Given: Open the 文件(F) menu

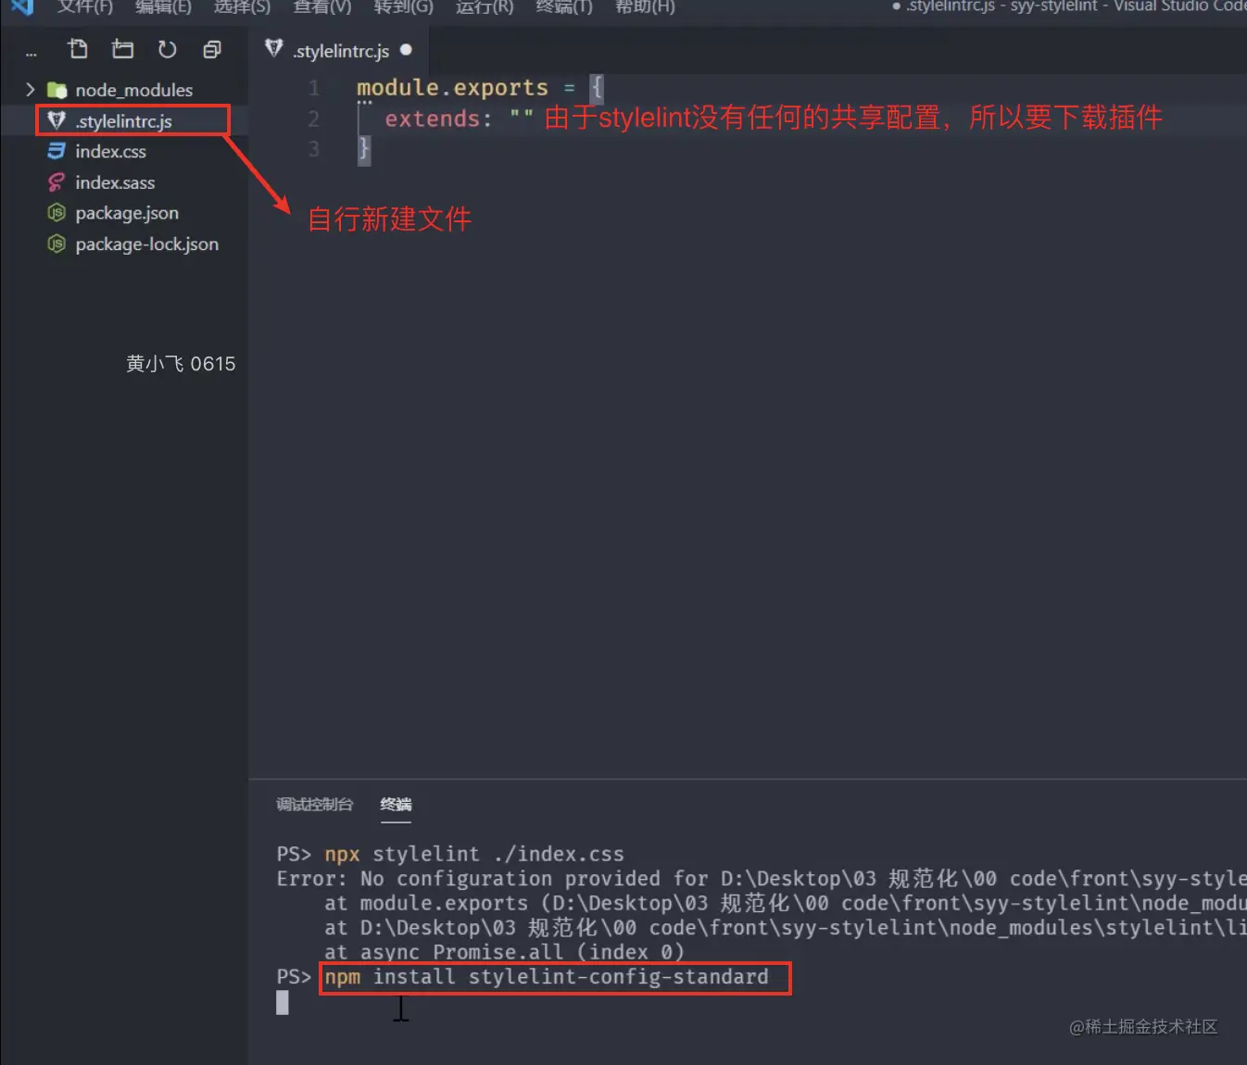Looking at the screenshot, I should [85, 6].
